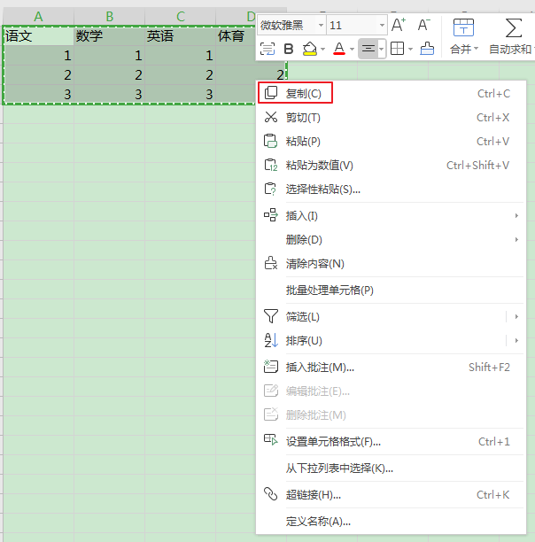Open the 筛选(L) menu item
Viewport: 535px width, 542px height.
click(x=391, y=317)
